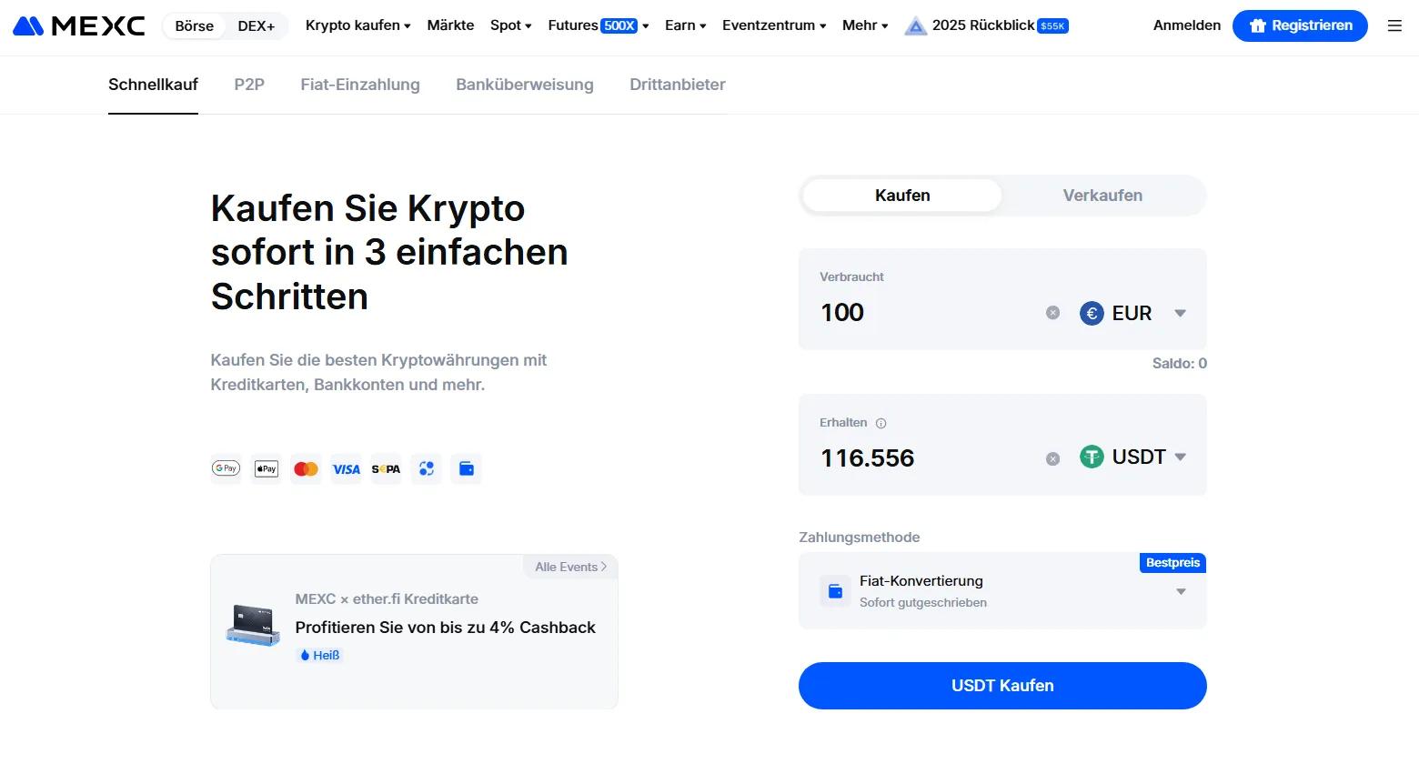Expand the Mehr dropdown menu

pyautogui.click(x=865, y=25)
